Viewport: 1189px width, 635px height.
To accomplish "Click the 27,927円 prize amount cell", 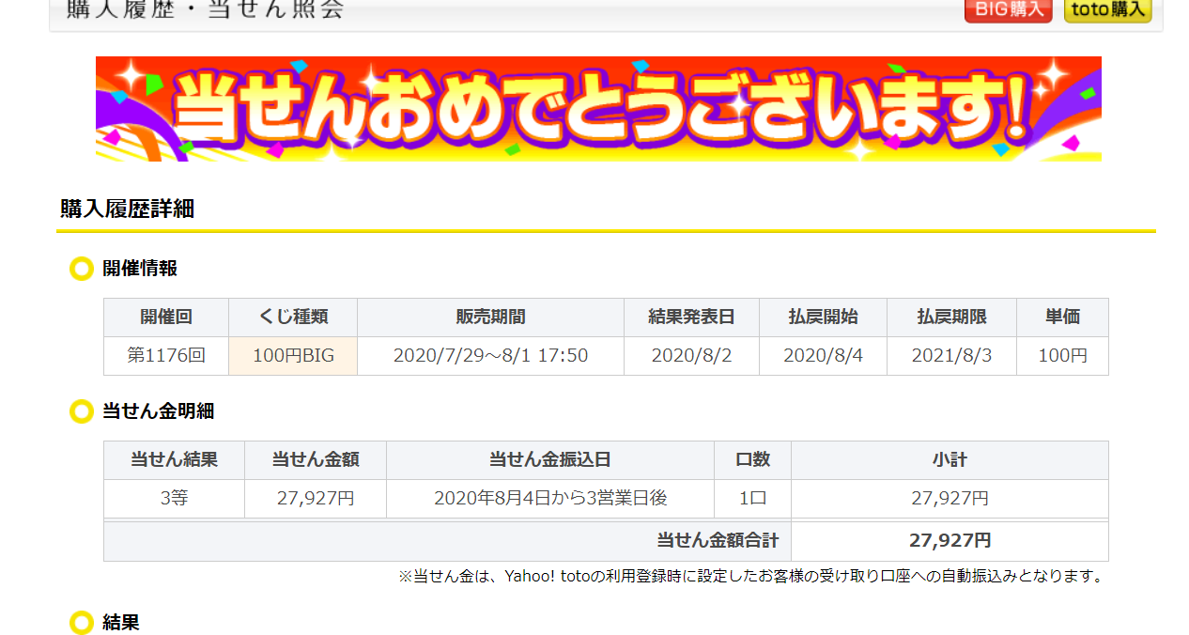I will pos(315,498).
